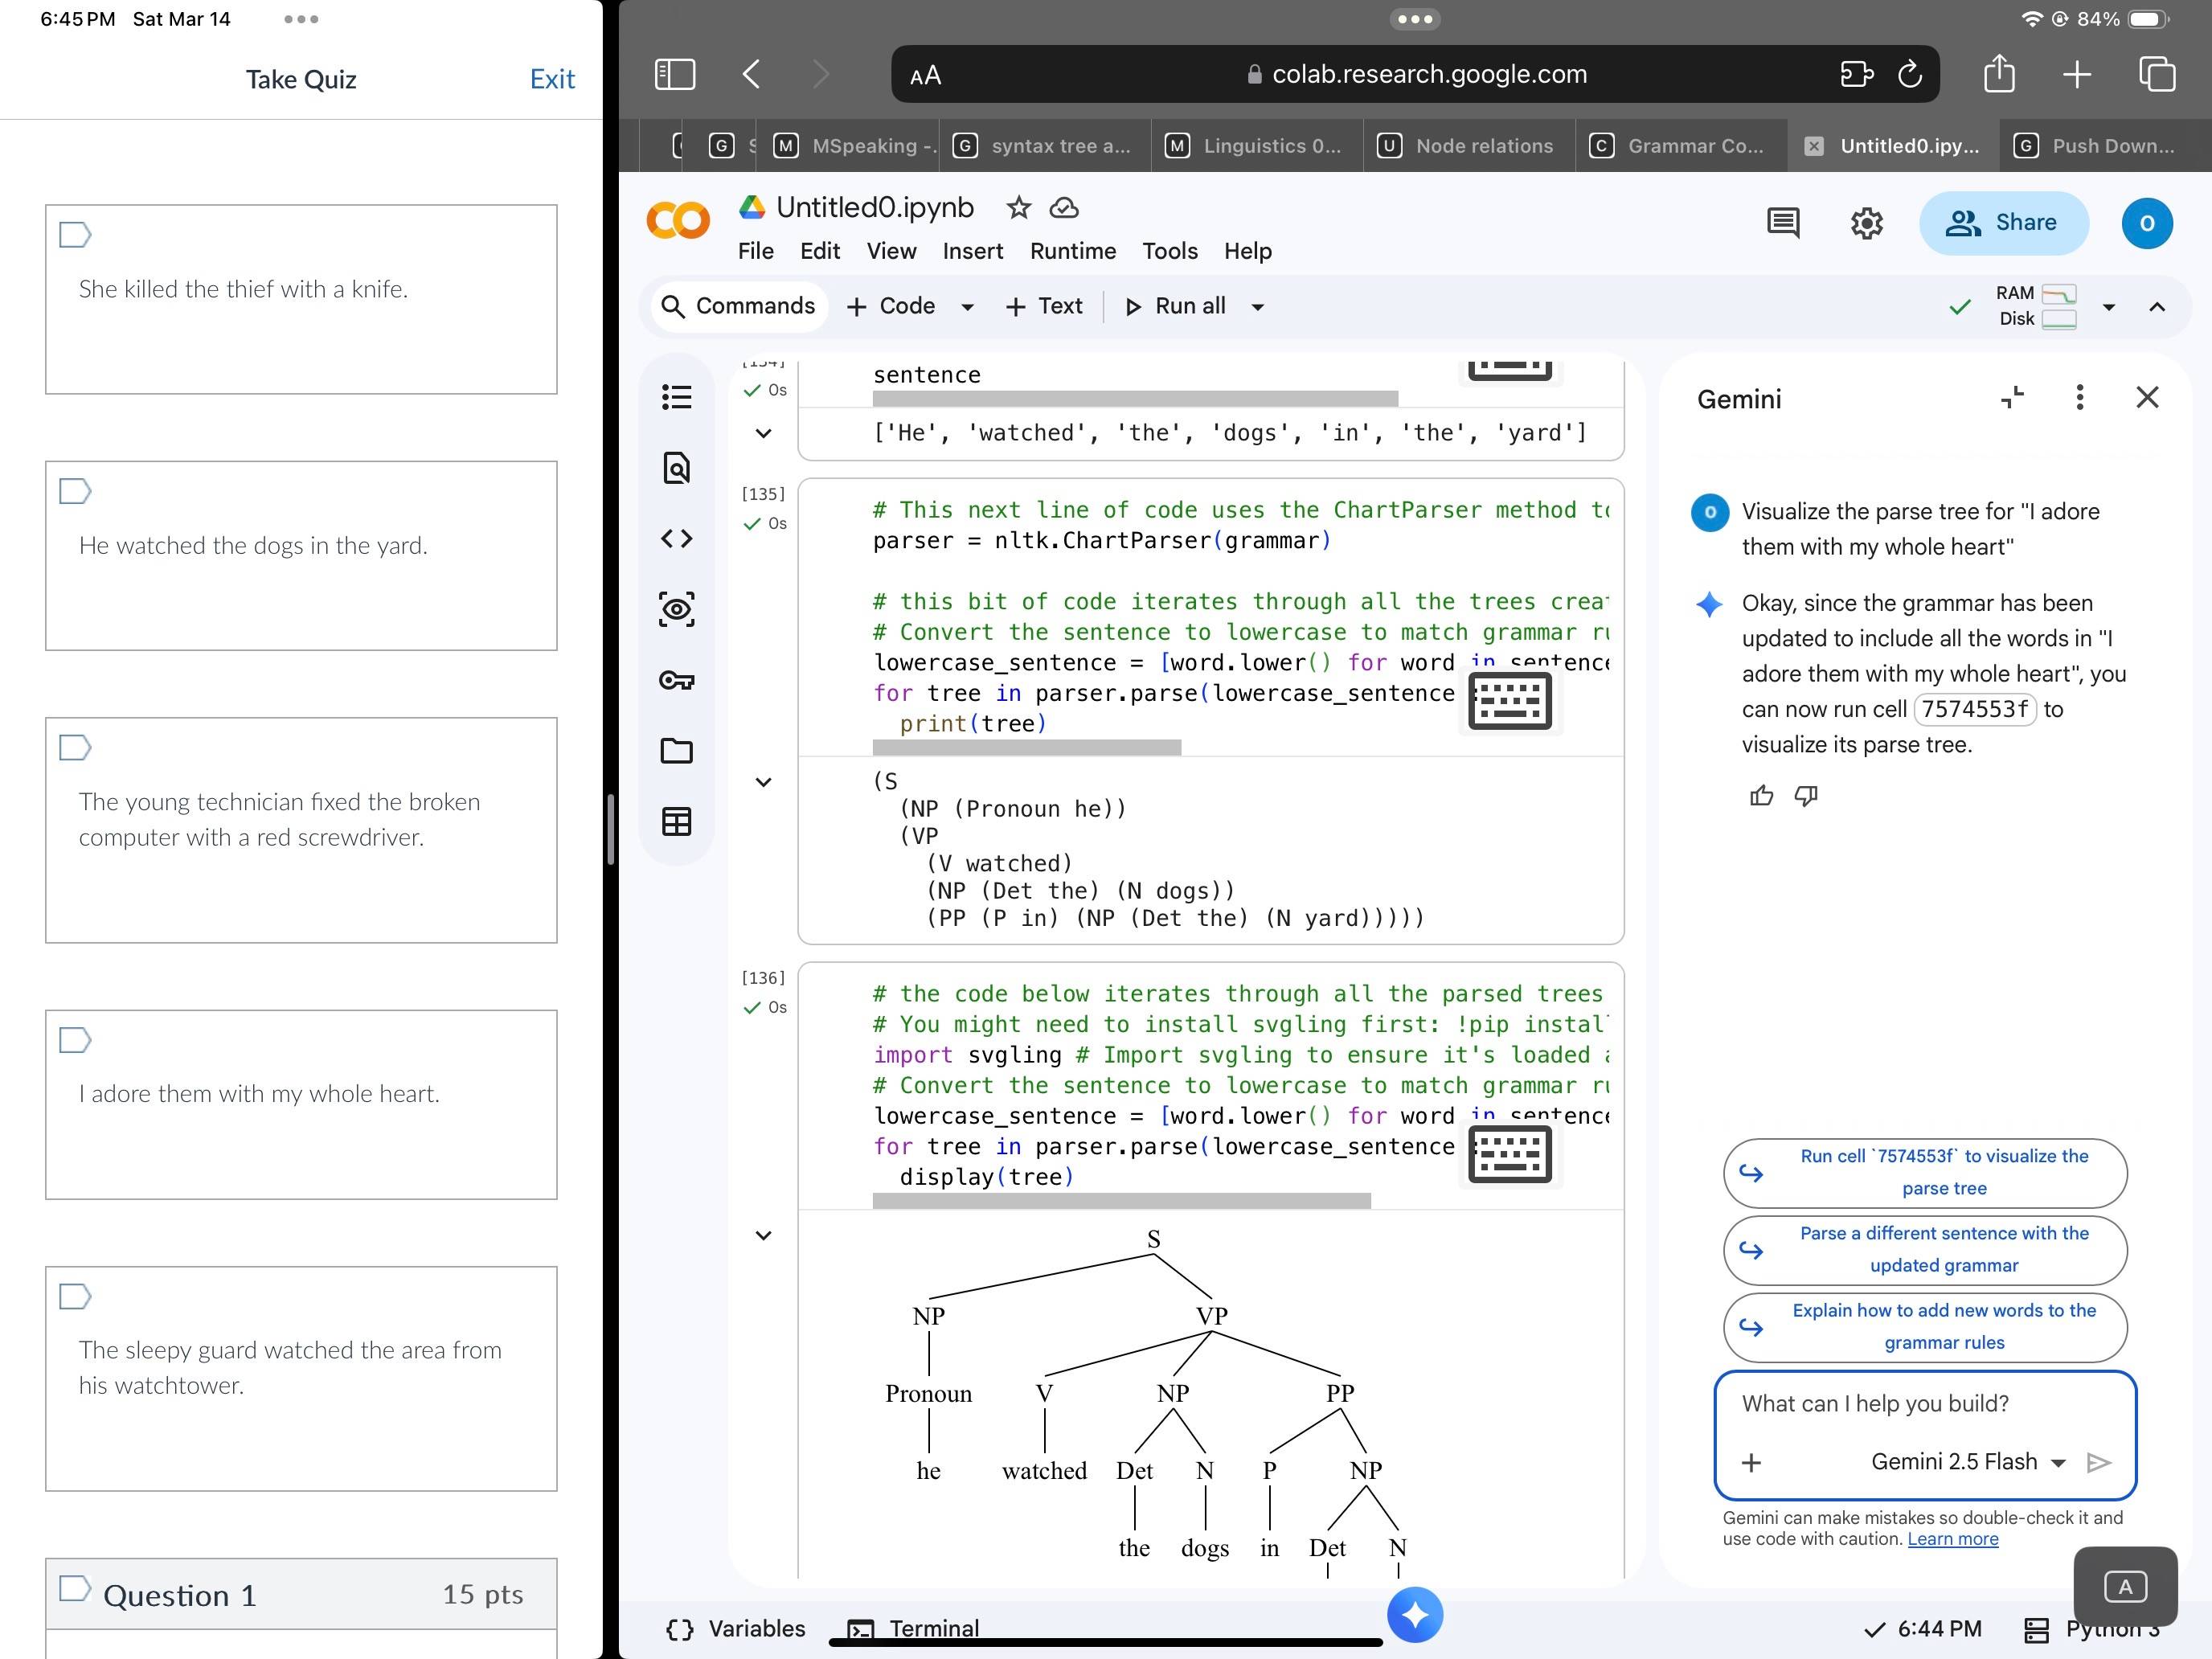Focus 'What can I help you build?' field

(1924, 1404)
